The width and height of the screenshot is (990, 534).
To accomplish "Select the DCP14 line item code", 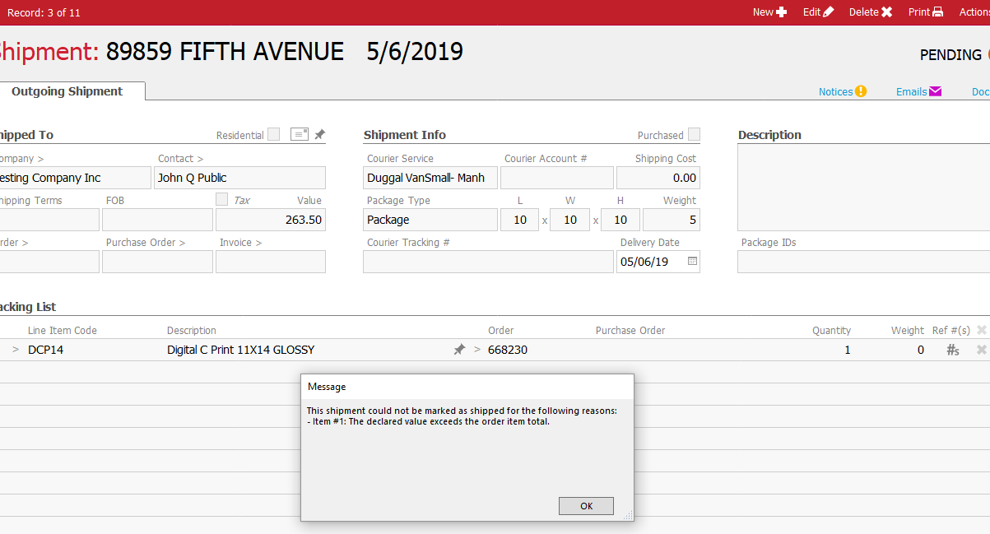I will [45, 350].
